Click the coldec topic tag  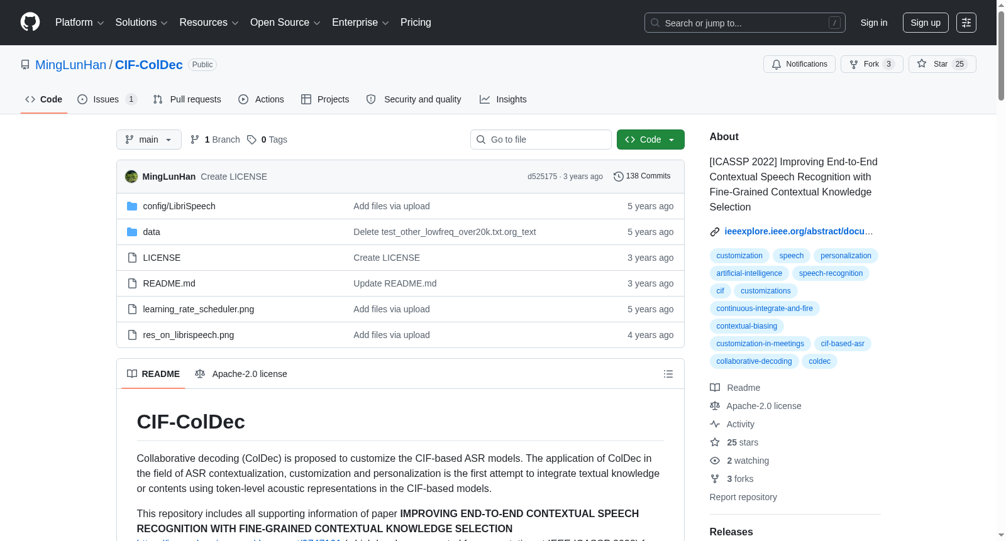pos(819,361)
